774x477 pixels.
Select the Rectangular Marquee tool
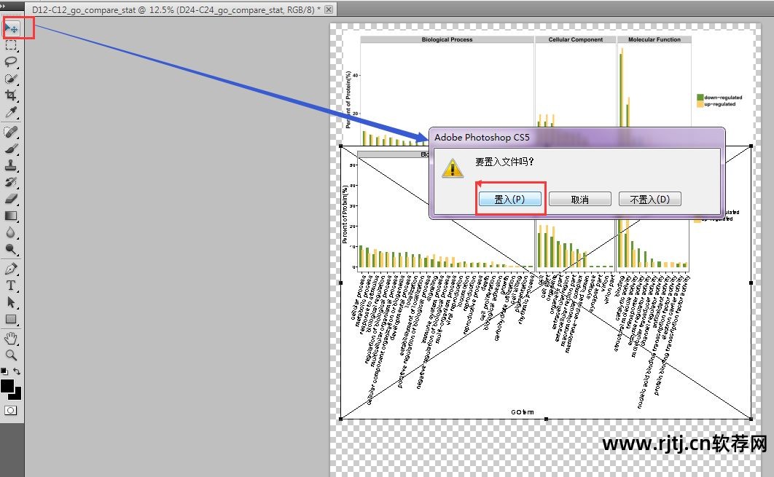(x=11, y=45)
